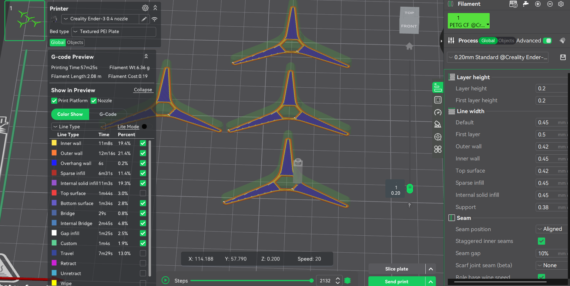This screenshot has height=286, width=570.
Task: Select the green layer view toolbar icon
Action: pyautogui.click(x=438, y=88)
